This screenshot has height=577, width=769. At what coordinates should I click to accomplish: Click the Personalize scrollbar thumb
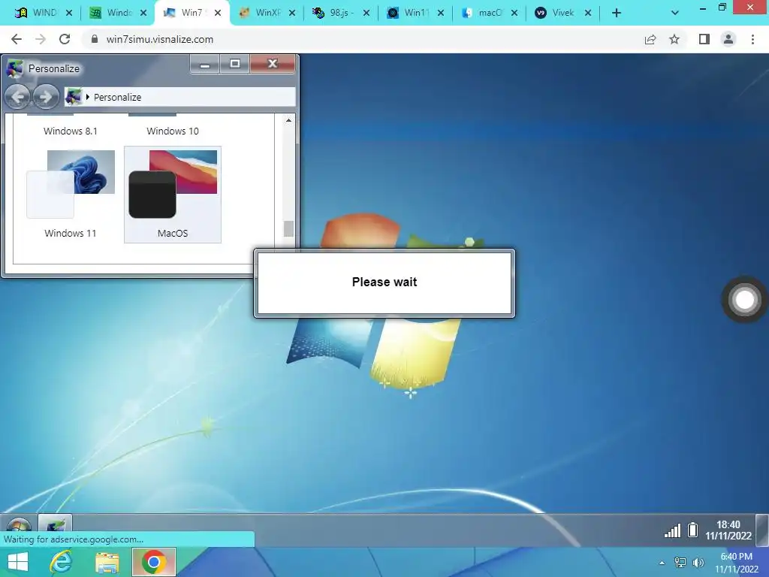coord(288,228)
